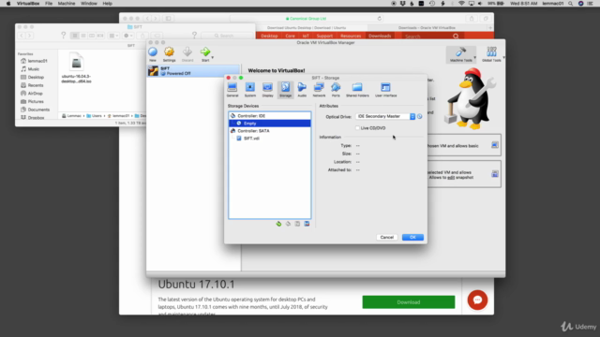This screenshot has width=600, height=337.
Task: Click the Cancel button
Action: (x=387, y=237)
